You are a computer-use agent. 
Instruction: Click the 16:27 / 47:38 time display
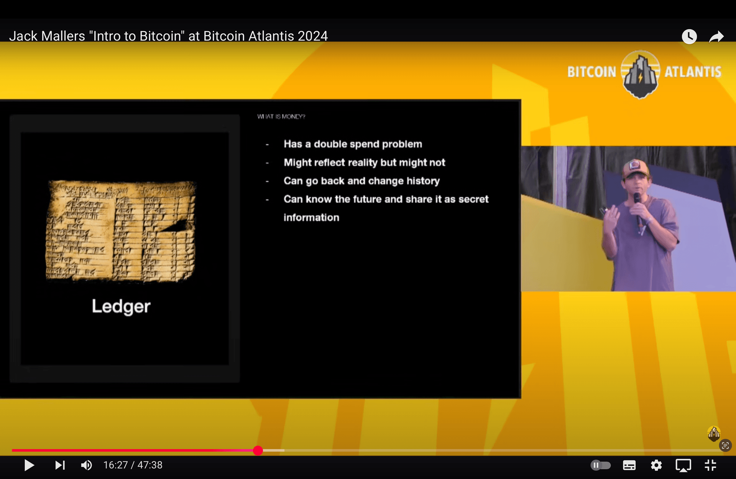click(x=133, y=465)
